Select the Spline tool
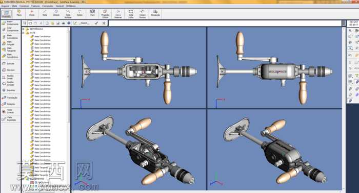 pyautogui.click(x=79, y=13)
